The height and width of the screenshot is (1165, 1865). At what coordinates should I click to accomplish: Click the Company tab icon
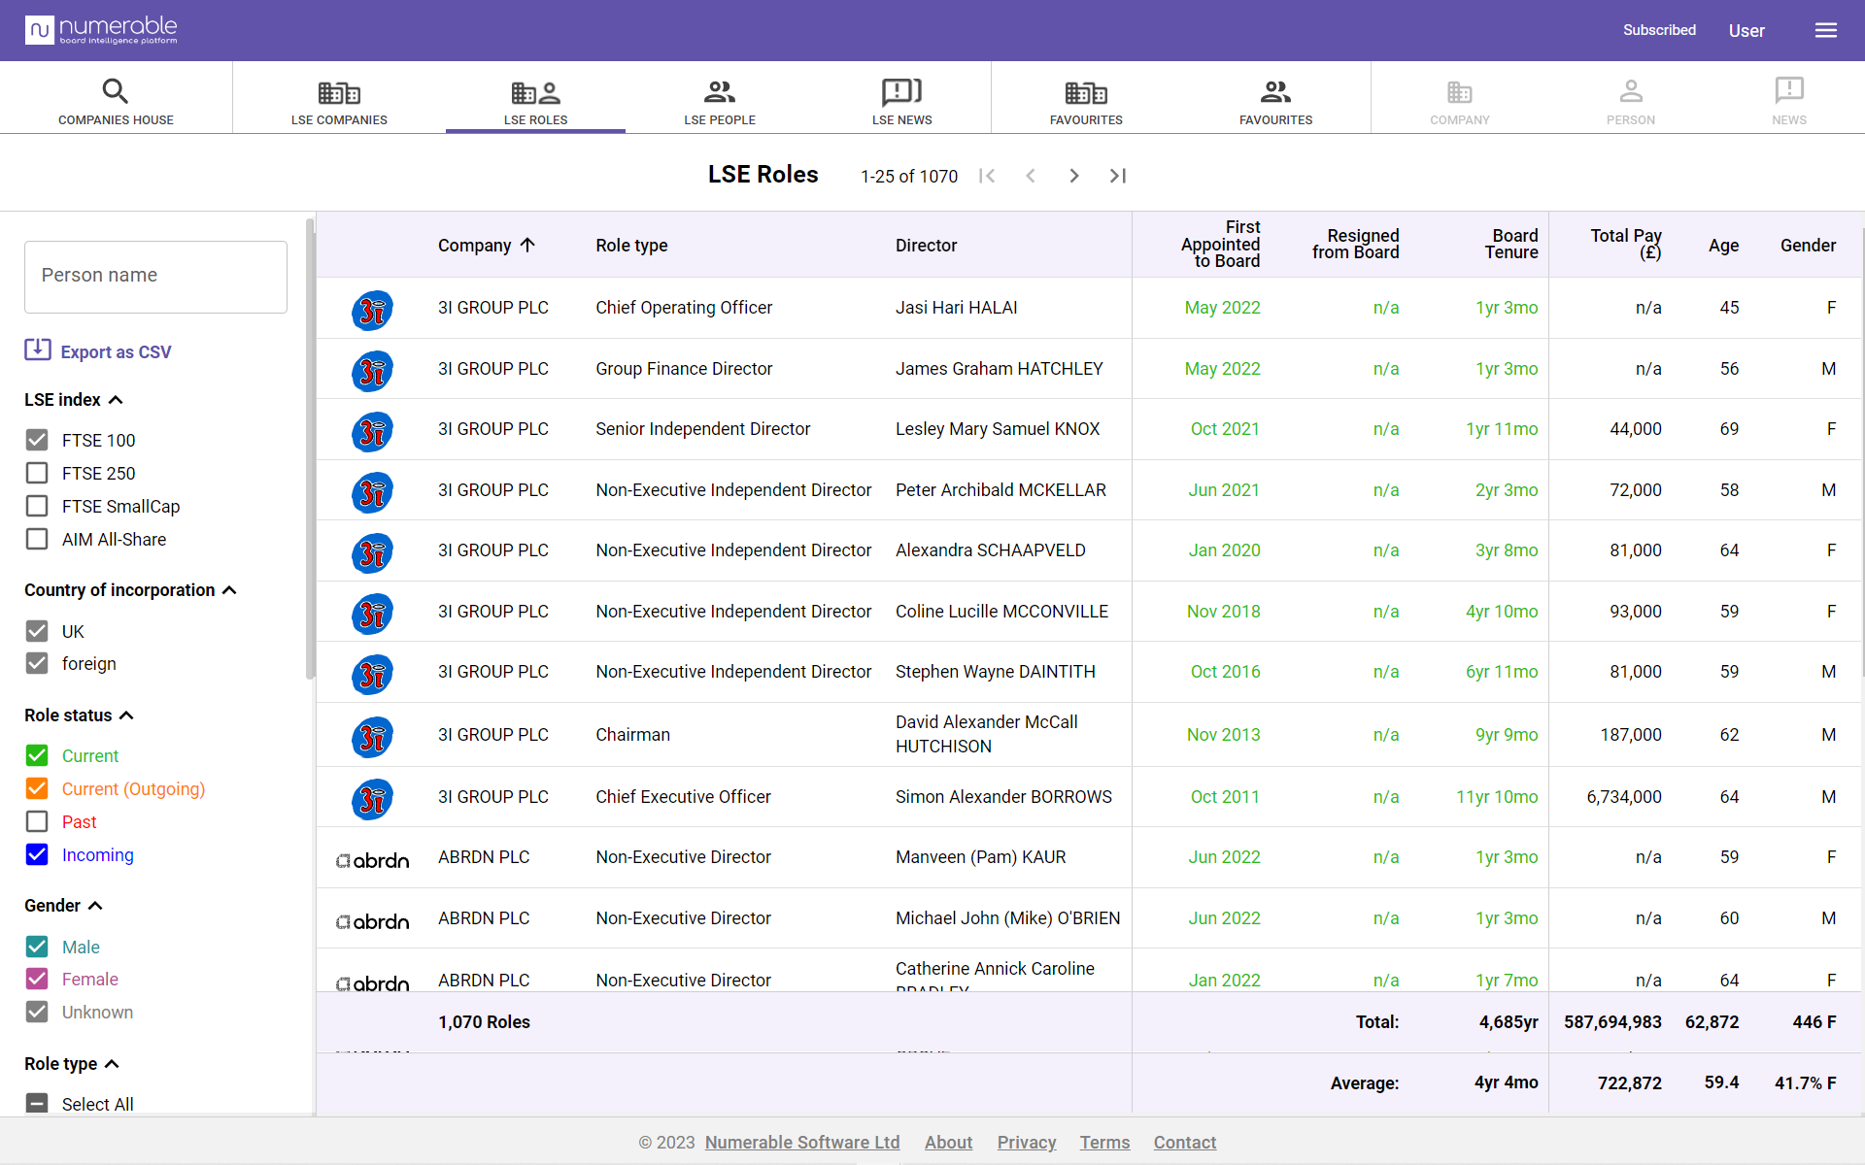click(1459, 92)
